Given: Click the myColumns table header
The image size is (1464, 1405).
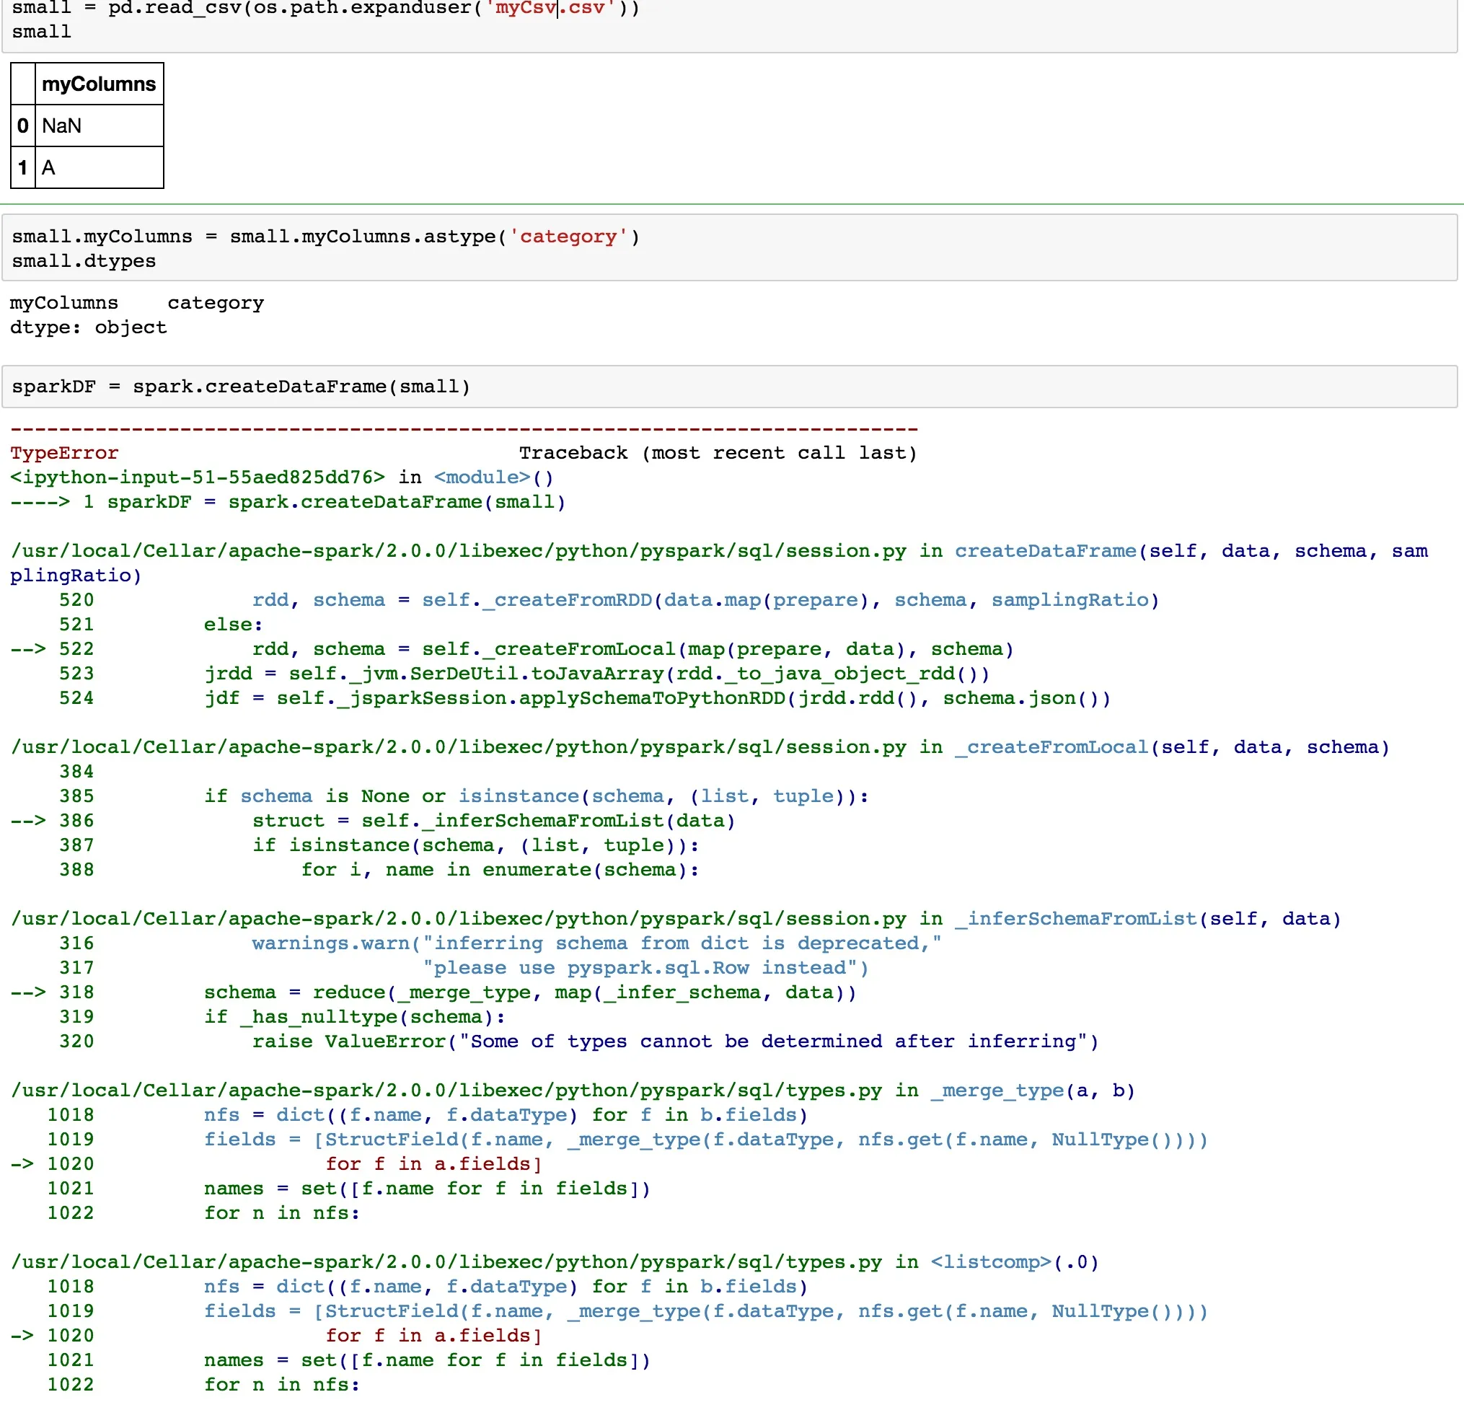Looking at the screenshot, I should click(99, 84).
